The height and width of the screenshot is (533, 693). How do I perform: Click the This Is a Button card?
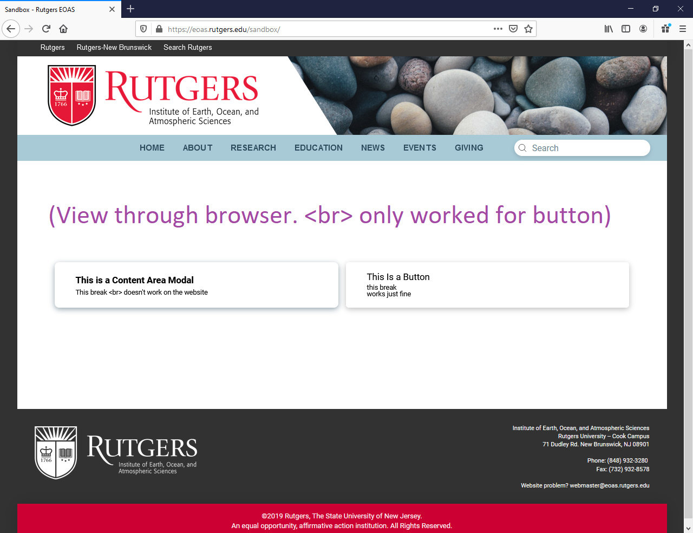[x=487, y=285]
